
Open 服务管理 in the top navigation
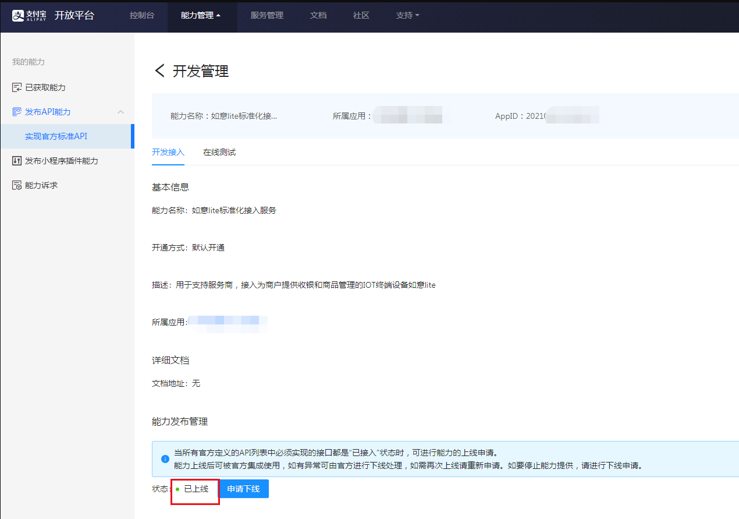click(267, 16)
